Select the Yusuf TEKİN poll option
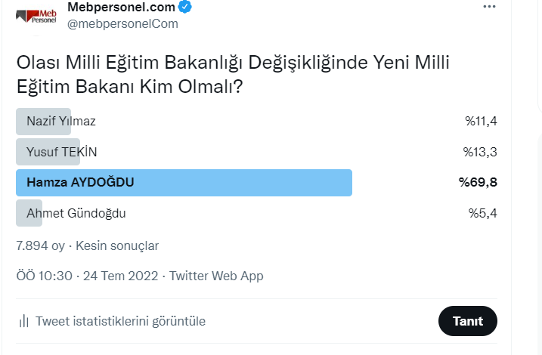Screen dimensions: 542x355 pyautogui.click(x=62, y=152)
